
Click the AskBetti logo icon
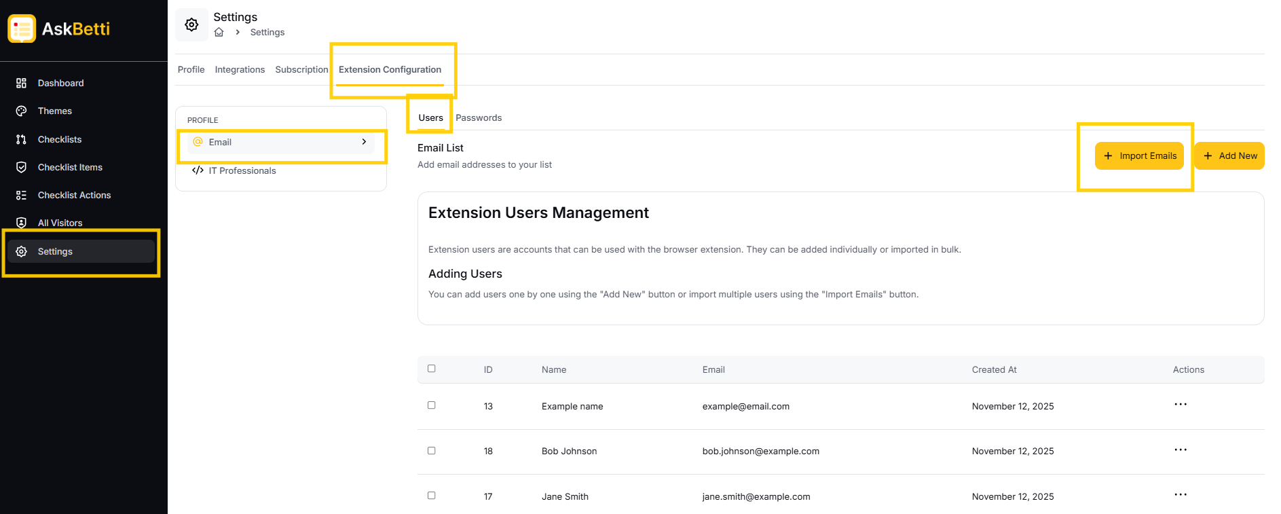[22, 29]
